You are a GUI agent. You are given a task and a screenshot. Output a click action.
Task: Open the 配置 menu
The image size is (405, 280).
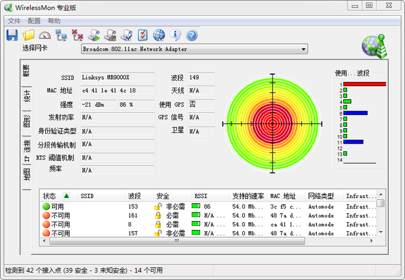click(x=34, y=21)
